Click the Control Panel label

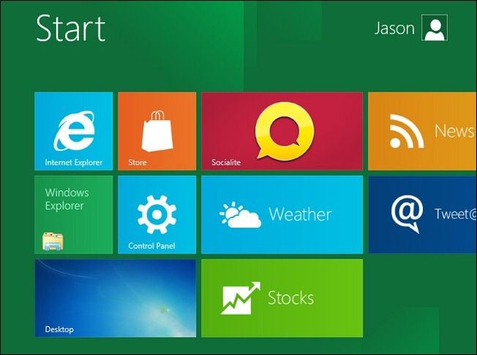(x=151, y=246)
